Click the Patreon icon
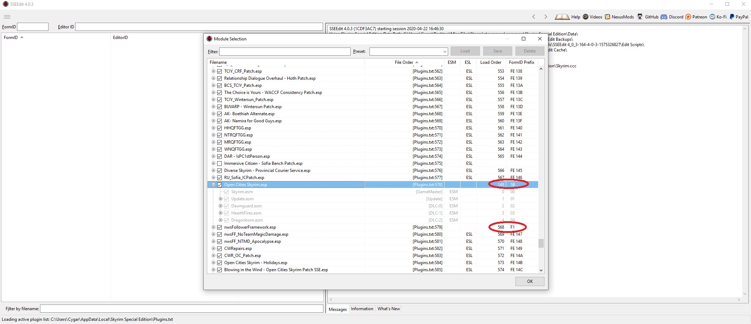The width and height of the screenshot is (751, 324). 688,17
